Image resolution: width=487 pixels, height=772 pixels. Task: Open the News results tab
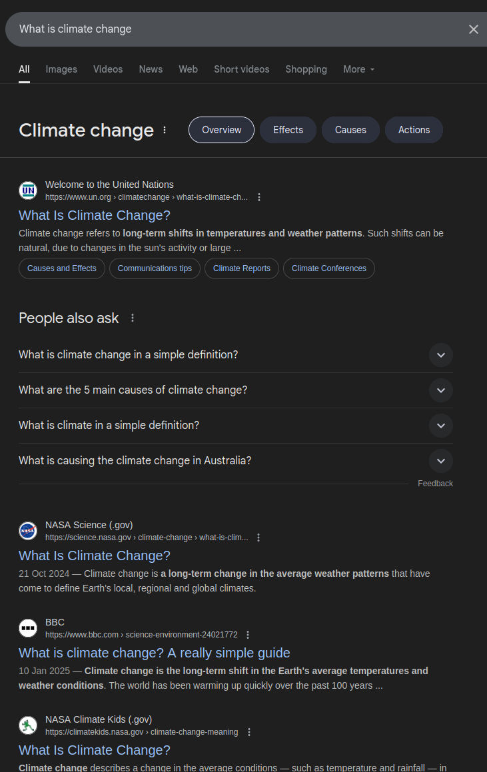tap(151, 69)
